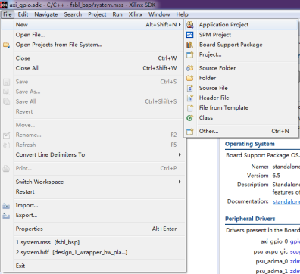Viewport: 300px width, 274px height.
Task: Click the SPM Project icon
Action: (190, 35)
